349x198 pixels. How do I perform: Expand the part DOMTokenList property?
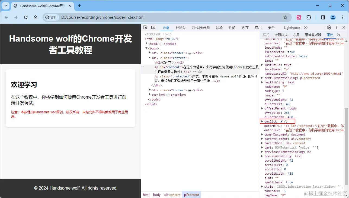point(262,147)
